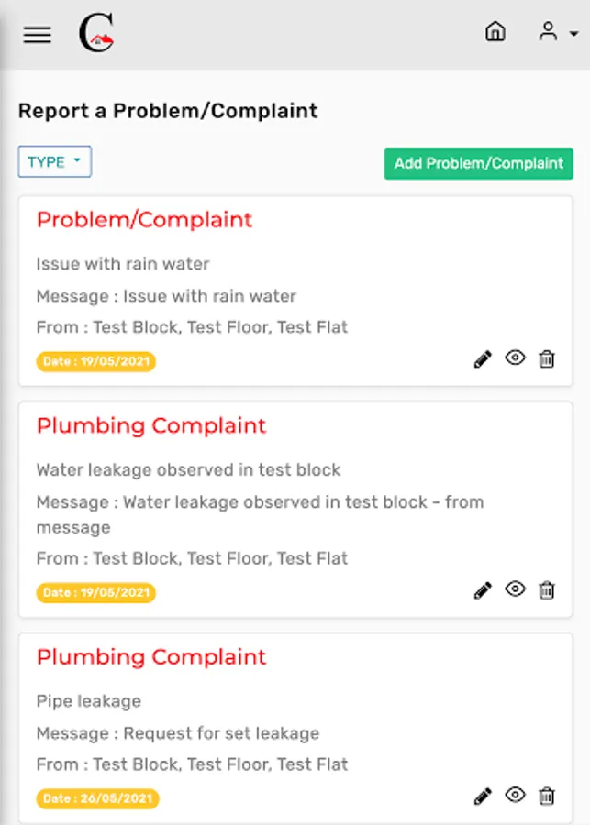Edit the water leakage plumbing complaint
Viewport: 590px width, 825px height.
[483, 591]
